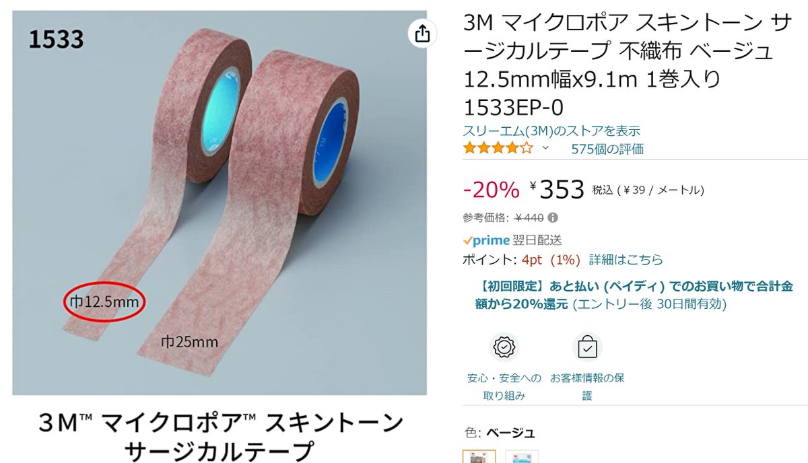
Task: Select the second color option swatch
Action: pyautogui.click(x=522, y=456)
